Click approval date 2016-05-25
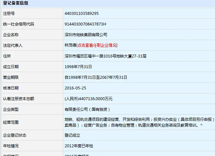Image resolution: width=215 pixels, height=156 pixels. point(75,88)
